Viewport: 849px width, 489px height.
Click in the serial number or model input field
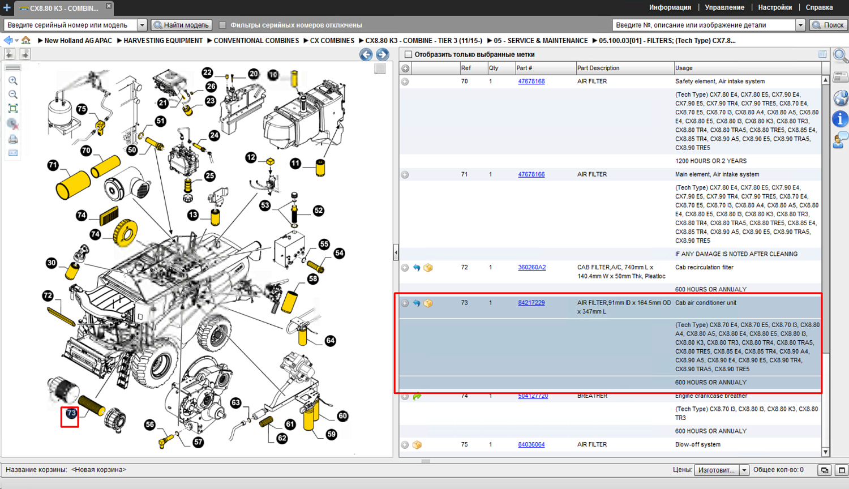(x=71, y=25)
